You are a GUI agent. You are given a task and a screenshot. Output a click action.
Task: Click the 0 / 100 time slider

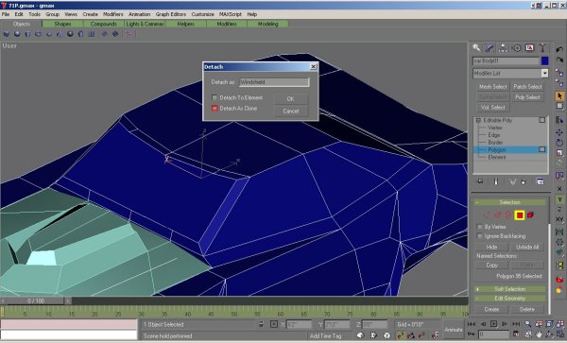pyautogui.click(x=36, y=300)
